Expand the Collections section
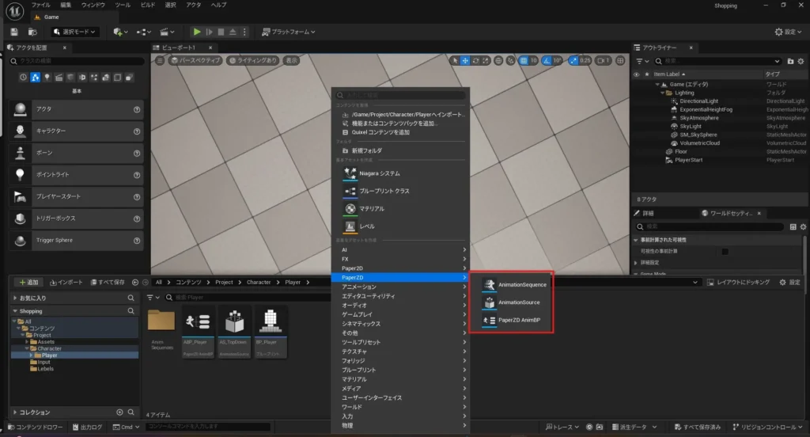Screen dimensions: 810x437 tap(15, 412)
